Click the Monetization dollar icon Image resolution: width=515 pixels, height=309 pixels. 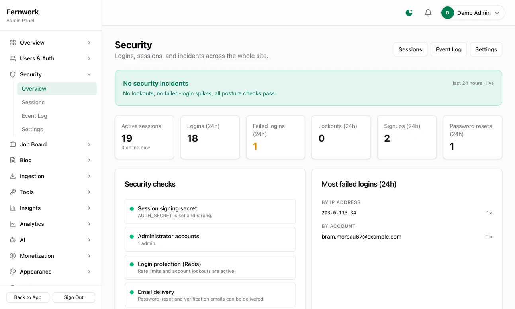[13, 256]
